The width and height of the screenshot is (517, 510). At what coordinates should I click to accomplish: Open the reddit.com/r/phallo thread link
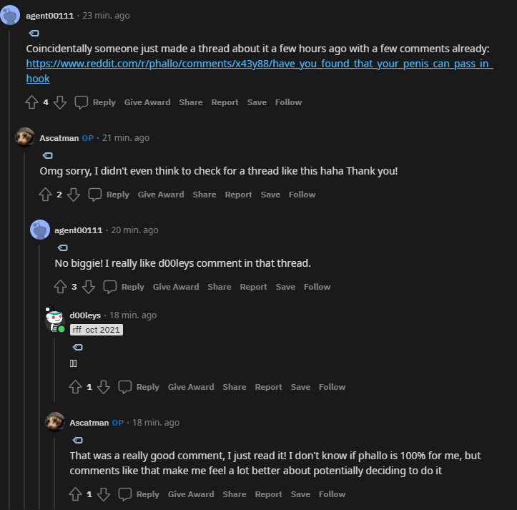click(x=260, y=71)
